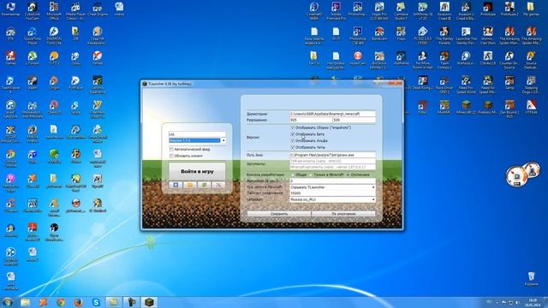Image resolution: width=548 pixels, height=308 pixels.
Task: Click the 'По умолчанию' button in settings
Action: tap(343, 213)
